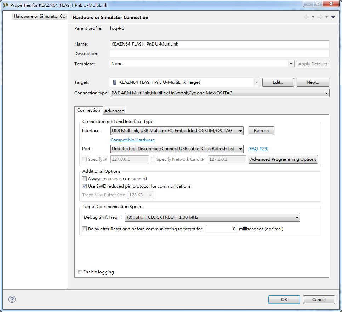This screenshot has width=342, height=312.
Task: Switch to the Advanced tab
Action: [x=114, y=111]
